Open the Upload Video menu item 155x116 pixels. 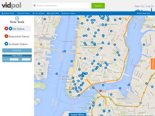(x=8, y=13)
